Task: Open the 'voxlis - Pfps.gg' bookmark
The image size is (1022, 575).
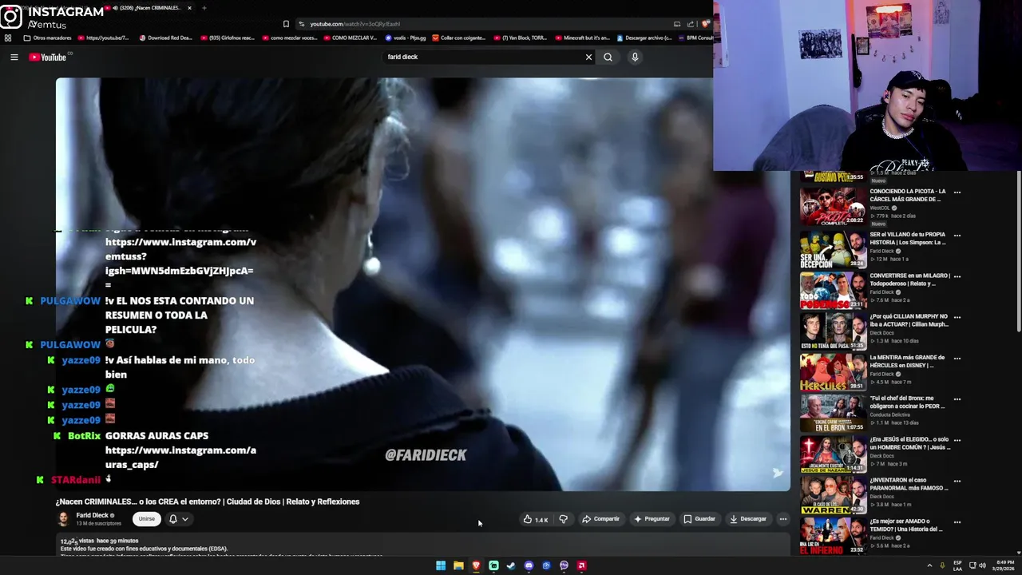Action: click(406, 38)
